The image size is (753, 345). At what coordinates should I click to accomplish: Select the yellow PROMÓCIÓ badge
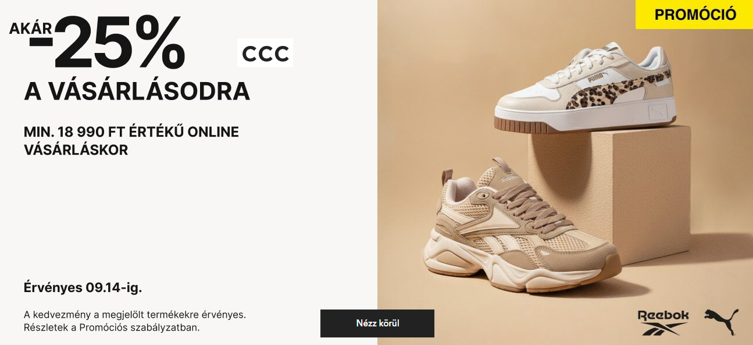(x=694, y=15)
